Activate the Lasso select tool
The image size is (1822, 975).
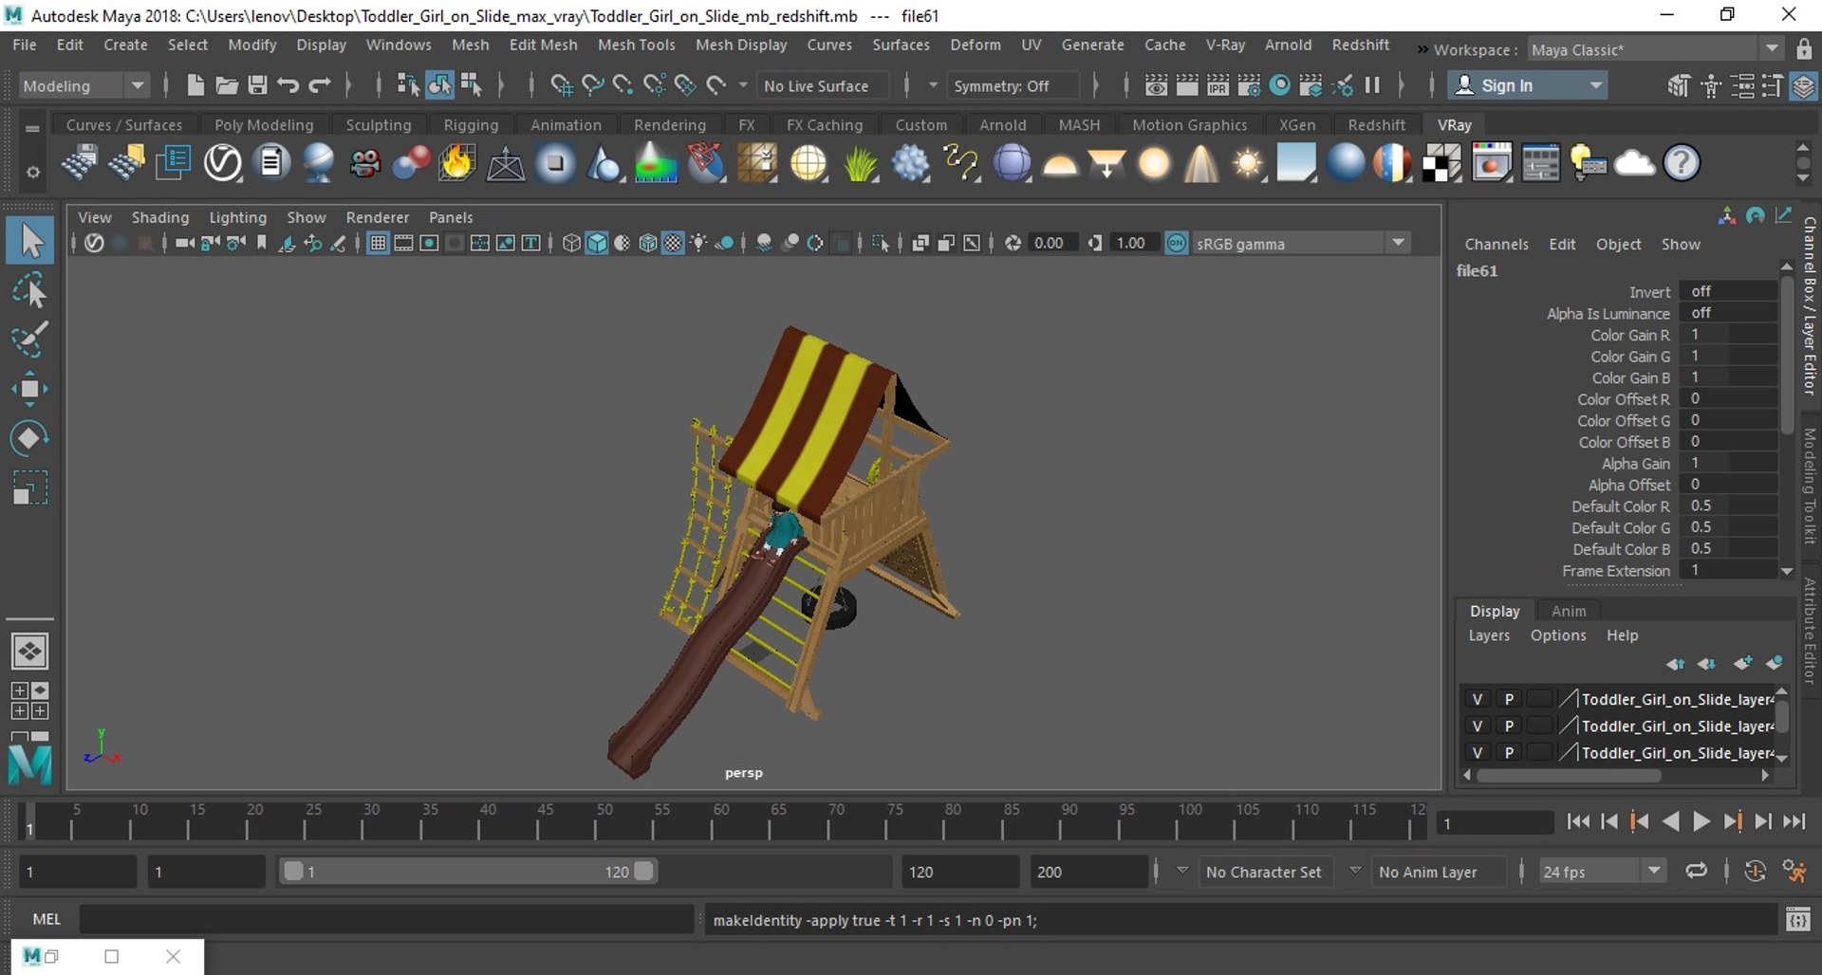(30, 291)
